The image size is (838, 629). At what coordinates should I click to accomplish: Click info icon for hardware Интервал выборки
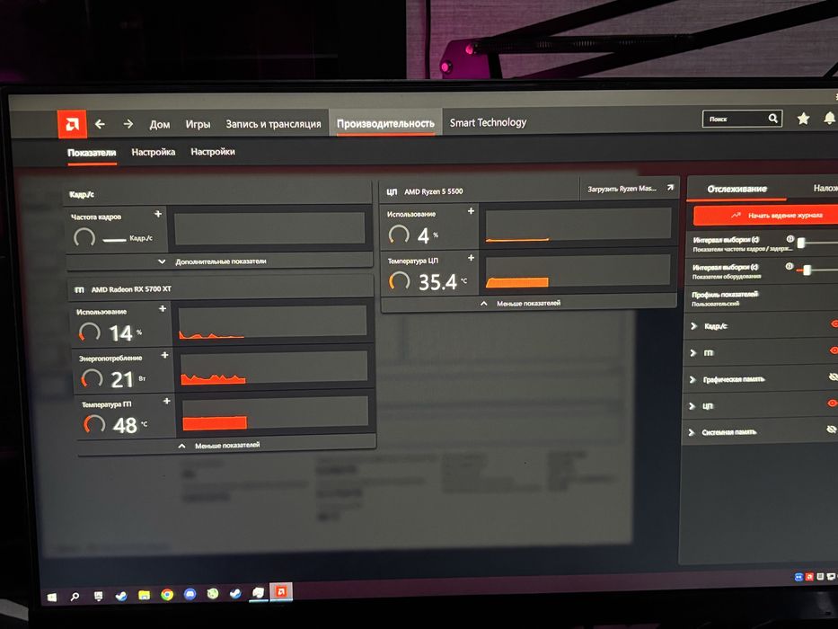(789, 266)
